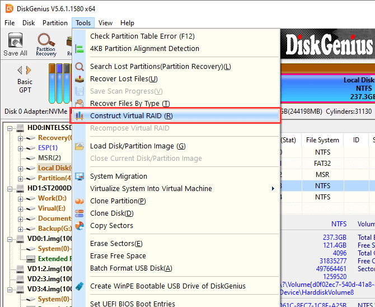Viewport: 375px width, 307px height.
Task: Click the Load Disk/Partition Image icon
Action: pyautogui.click(x=79, y=146)
